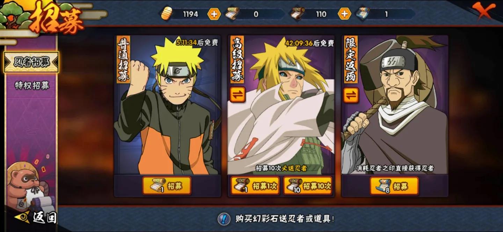Screen dimensions: 503x232
Task: Add more gold coins with plus button
Action: tap(214, 14)
